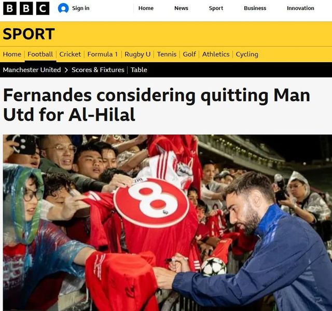Click the SPORT banner heading
The width and height of the screenshot is (332, 311).
[x=29, y=34]
